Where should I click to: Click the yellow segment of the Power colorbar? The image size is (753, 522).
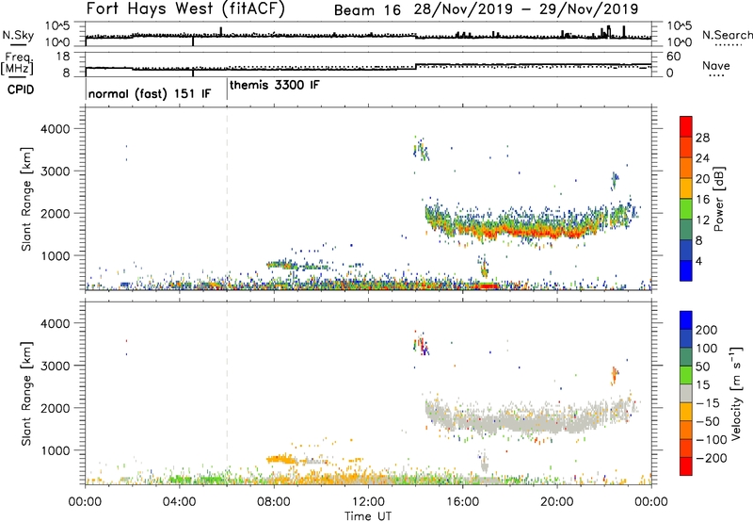pyautogui.click(x=686, y=188)
